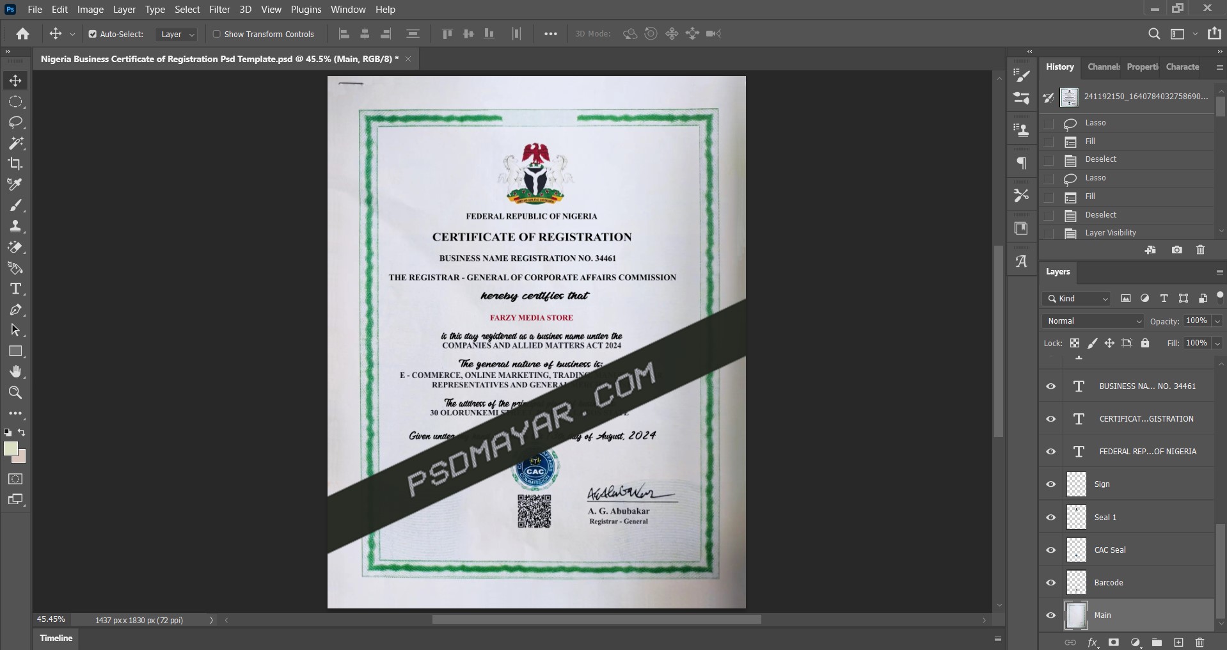
Task: Hide the CAC Seal layer
Action: pos(1050,550)
